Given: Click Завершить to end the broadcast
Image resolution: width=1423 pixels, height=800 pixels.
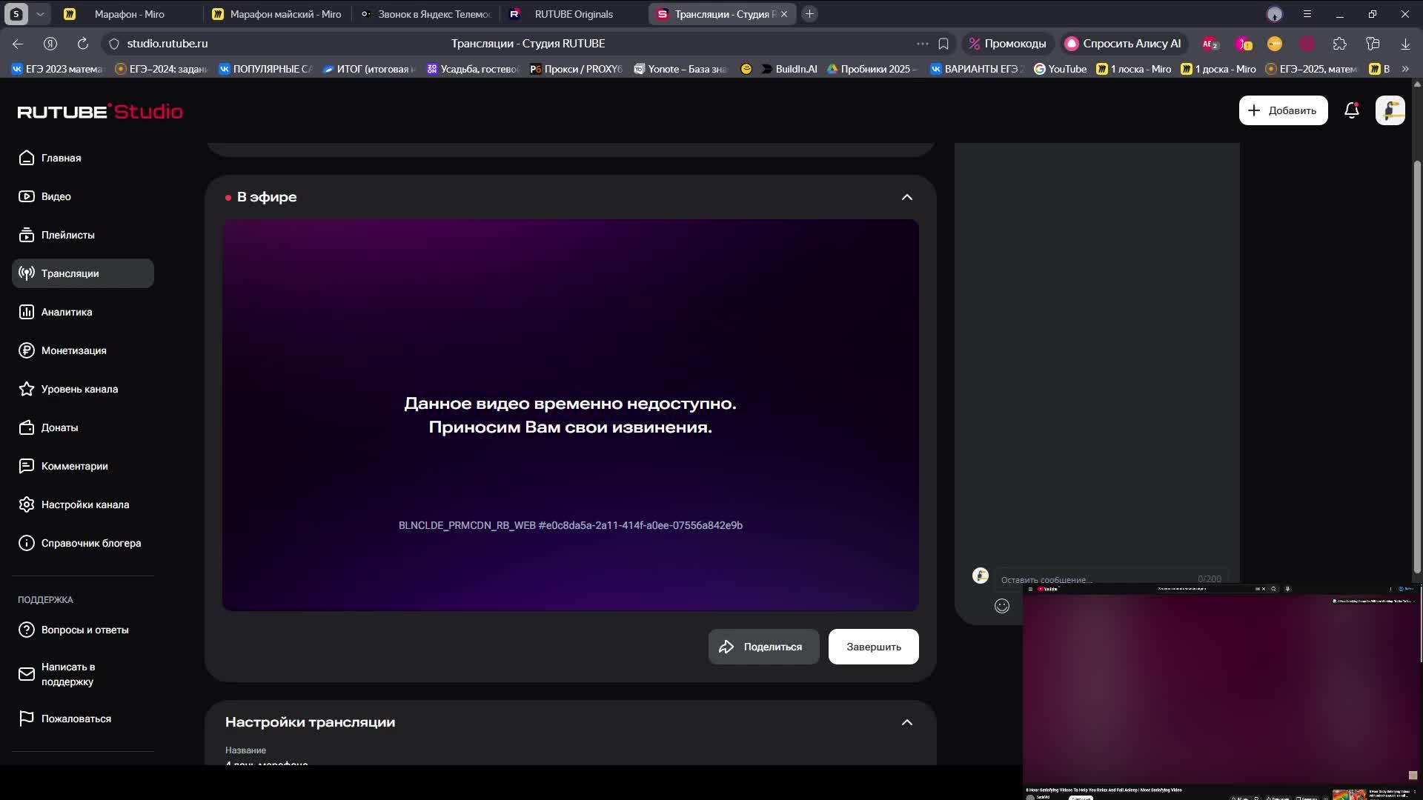Looking at the screenshot, I should pos(873,647).
